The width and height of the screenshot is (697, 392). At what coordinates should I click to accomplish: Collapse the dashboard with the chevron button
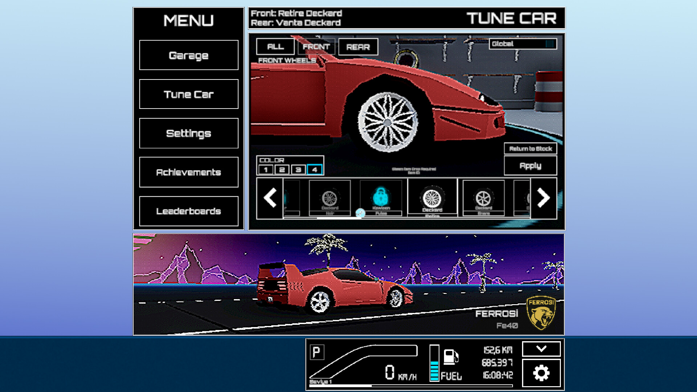click(542, 348)
